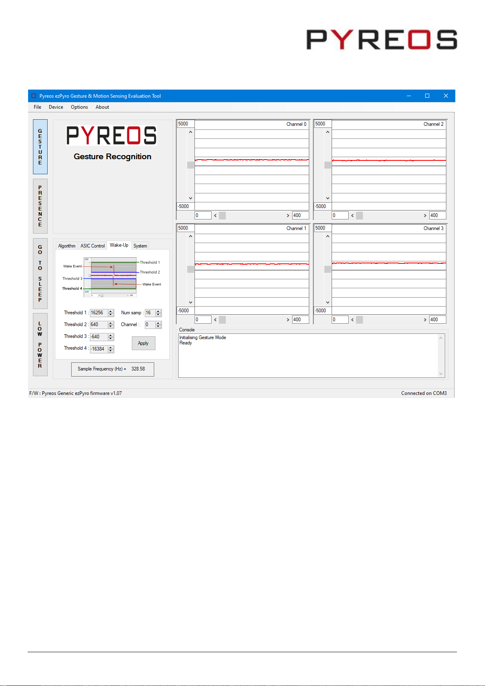This screenshot has height=686, width=485.
Task: Open the Device menu
Action: pyautogui.click(x=56, y=107)
